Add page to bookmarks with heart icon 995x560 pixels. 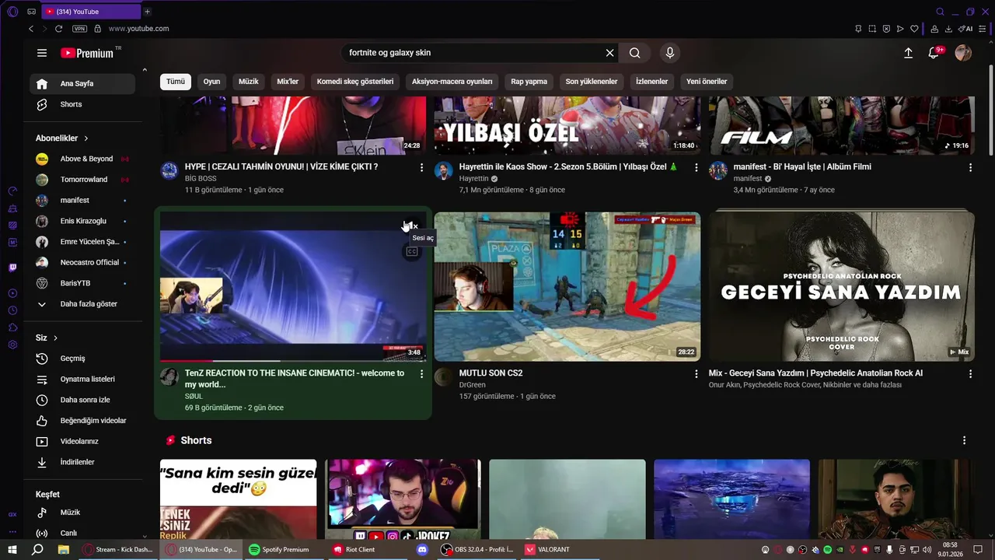tap(915, 29)
